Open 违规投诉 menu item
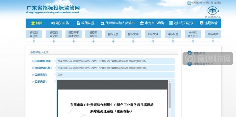This screenshot has height=117, width=236. tap(211, 23)
